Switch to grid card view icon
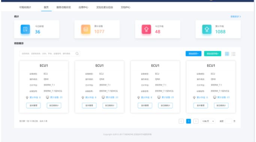256x142 pixels. pos(227,54)
